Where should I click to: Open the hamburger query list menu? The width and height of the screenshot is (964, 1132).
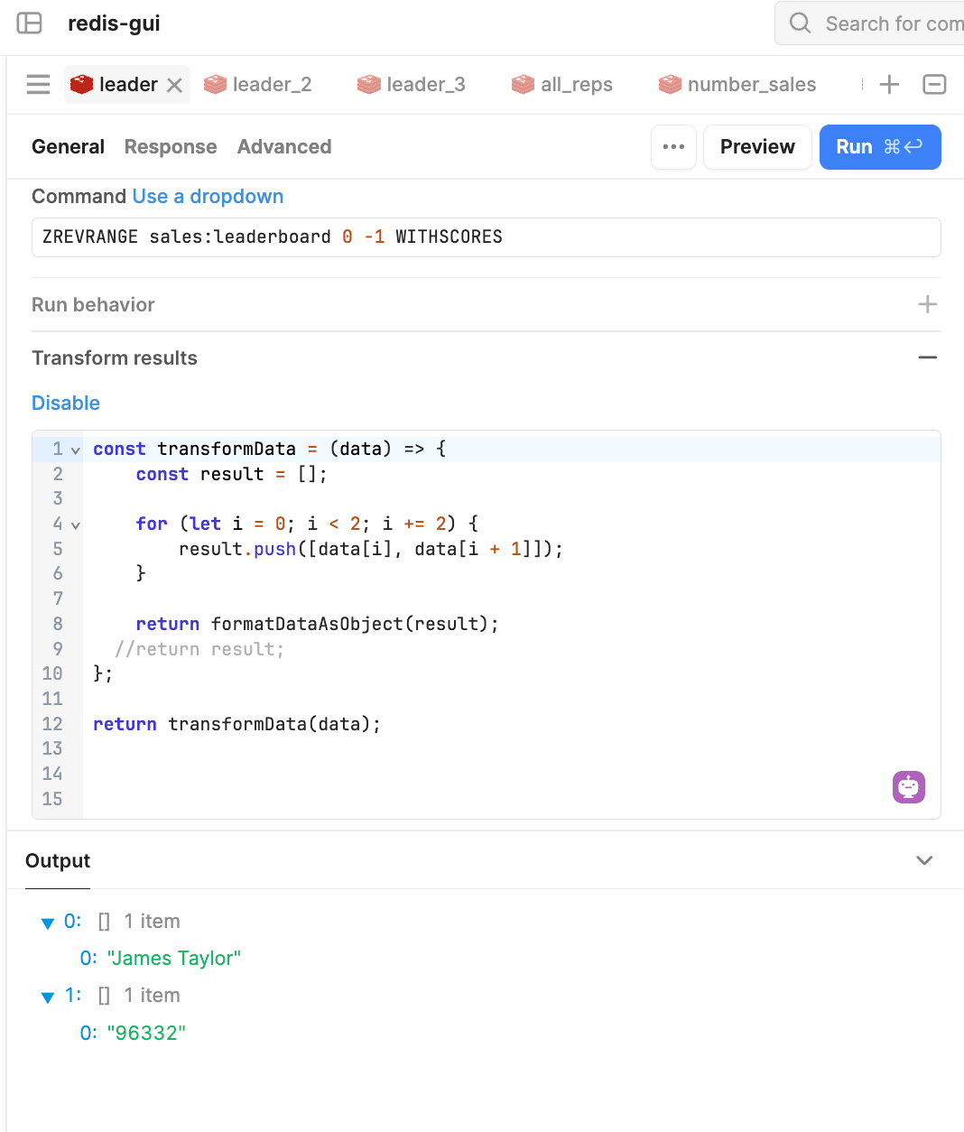coord(38,85)
